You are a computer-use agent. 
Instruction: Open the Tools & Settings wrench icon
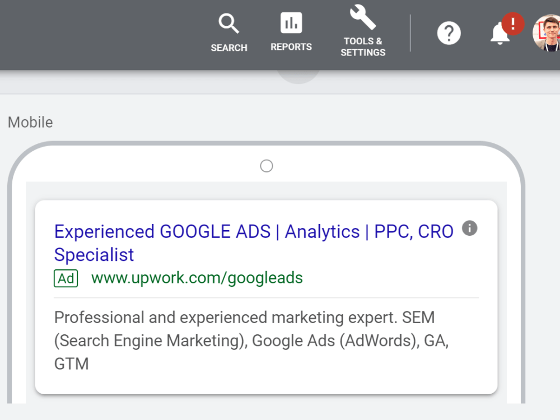[362, 17]
